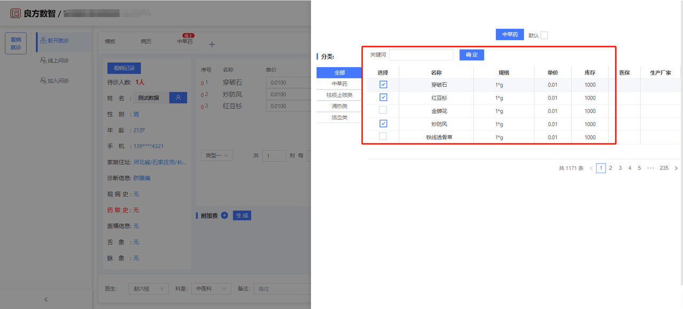Click the 生产厂家 column header

[661, 72]
